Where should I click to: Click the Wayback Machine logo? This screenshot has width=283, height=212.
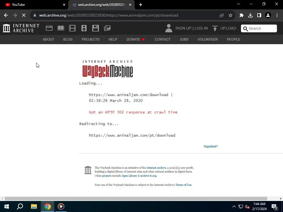[108, 69]
